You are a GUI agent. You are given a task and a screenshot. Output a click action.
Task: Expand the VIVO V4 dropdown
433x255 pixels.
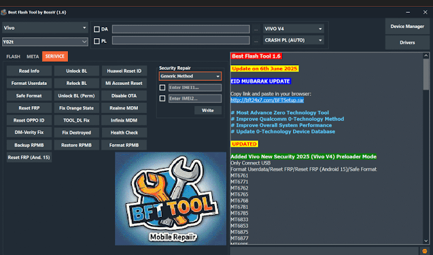point(294,29)
